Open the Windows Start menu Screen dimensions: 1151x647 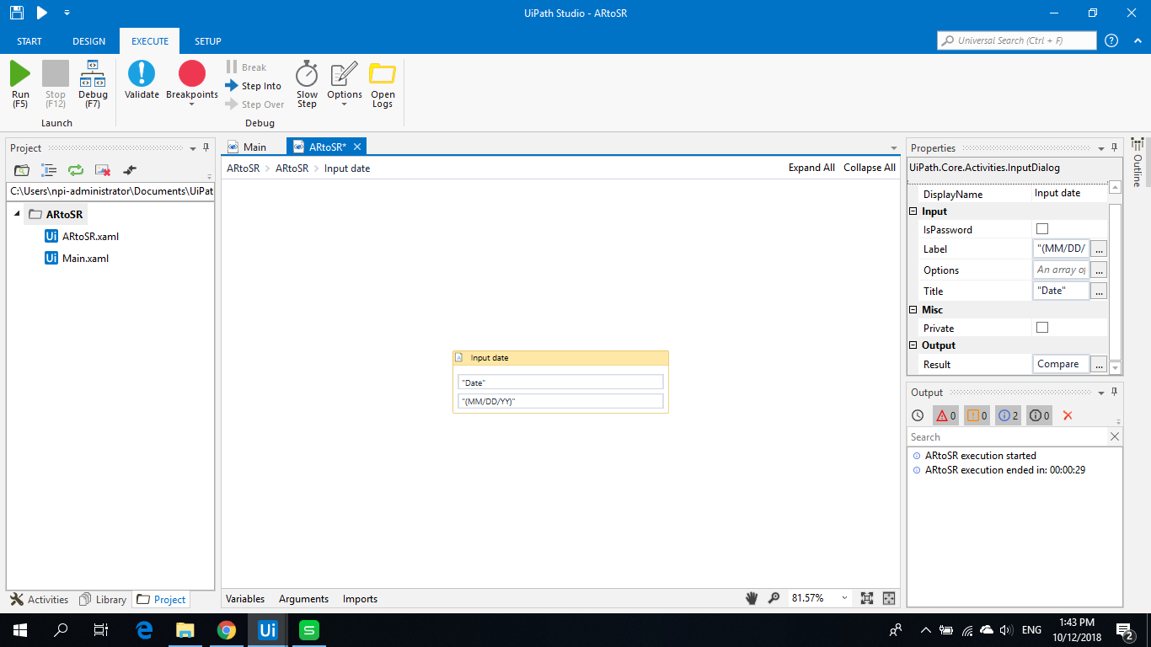(20, 629)
